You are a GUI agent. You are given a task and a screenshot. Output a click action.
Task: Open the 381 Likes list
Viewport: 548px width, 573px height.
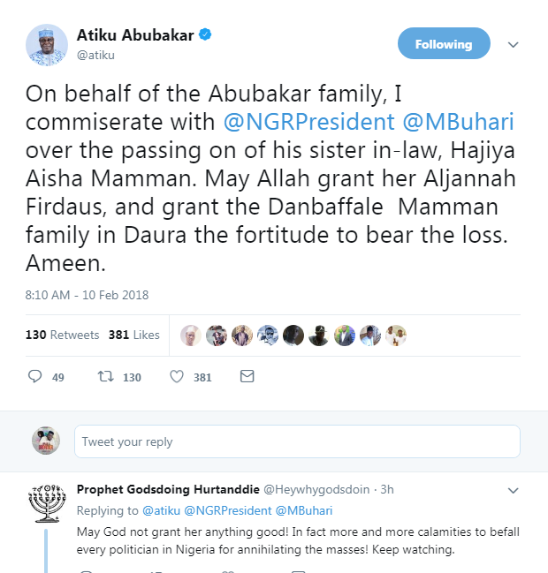pyautogui.click(x=133, y=335)
